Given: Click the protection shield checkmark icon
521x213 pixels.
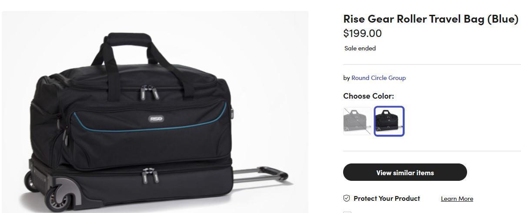Looking at the screenshot, I should pos(347,198).
